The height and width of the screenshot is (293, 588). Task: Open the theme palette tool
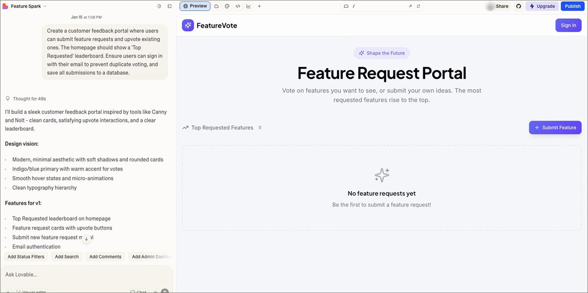[227, 6]
